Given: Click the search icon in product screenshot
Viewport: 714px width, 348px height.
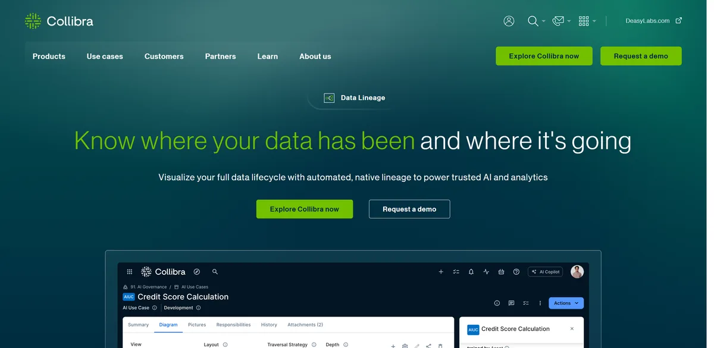Looking at the screenshot, I should point(215,272).
